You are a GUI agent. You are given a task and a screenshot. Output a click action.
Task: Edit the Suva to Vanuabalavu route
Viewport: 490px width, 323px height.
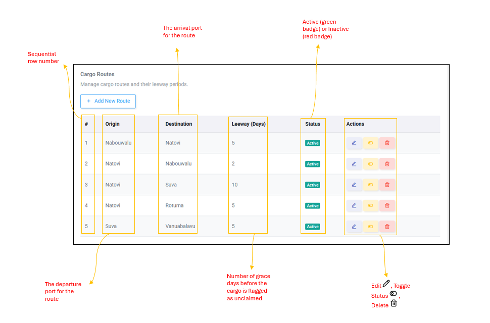click(x=354, y=227)
